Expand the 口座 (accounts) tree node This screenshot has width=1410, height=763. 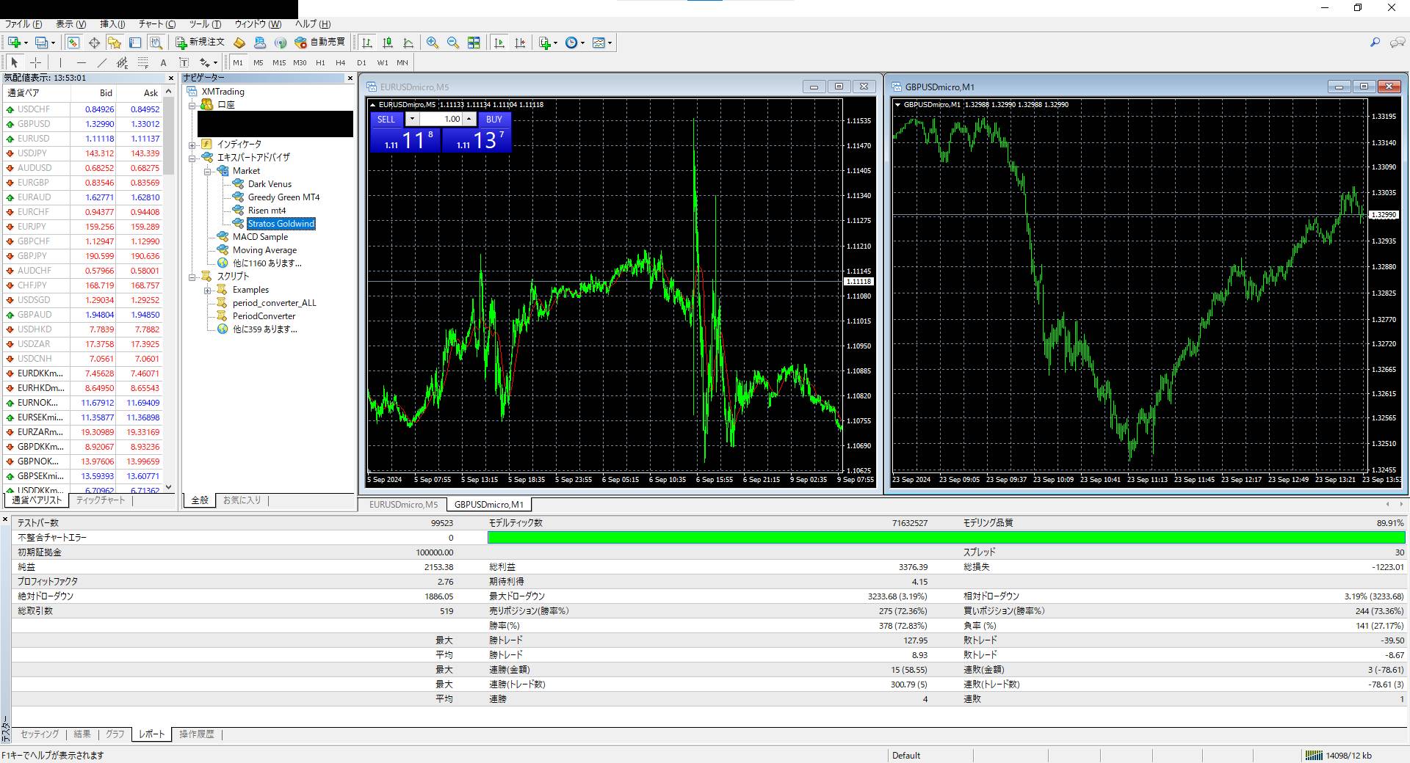click(x=192, y=105)
